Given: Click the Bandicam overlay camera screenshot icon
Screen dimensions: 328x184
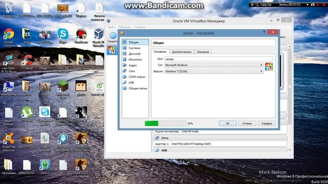Looking at the screenshot, I should click(x=313, y=5).
